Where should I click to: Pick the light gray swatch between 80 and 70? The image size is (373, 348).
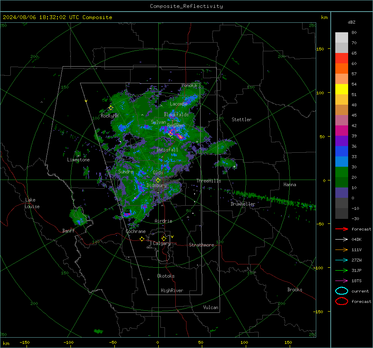coord(342,38)
